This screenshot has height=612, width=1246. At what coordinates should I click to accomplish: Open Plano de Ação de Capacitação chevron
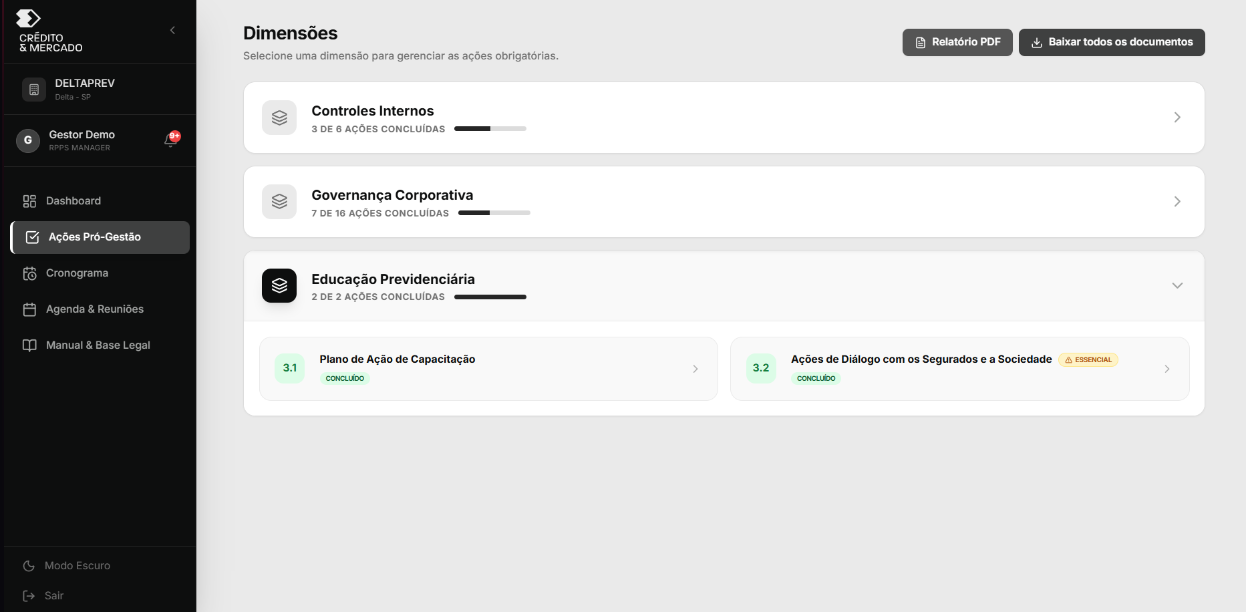coord(695,369)
